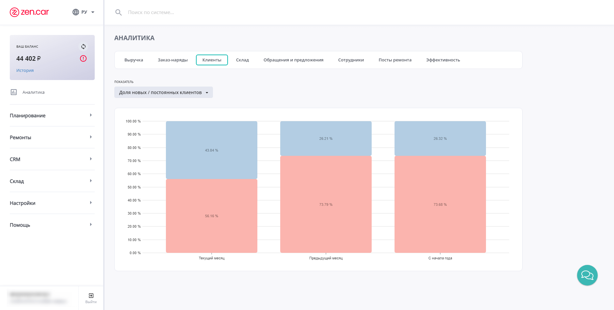Click the Выйти logout button
Screen dimensions: 614x310
91,298
